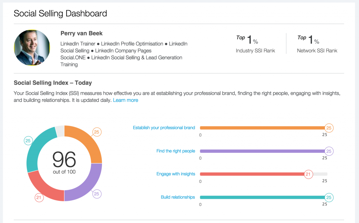Select the Find the right people link
The height and width of the screenshot is (223, 359).
tap(176, 151)
